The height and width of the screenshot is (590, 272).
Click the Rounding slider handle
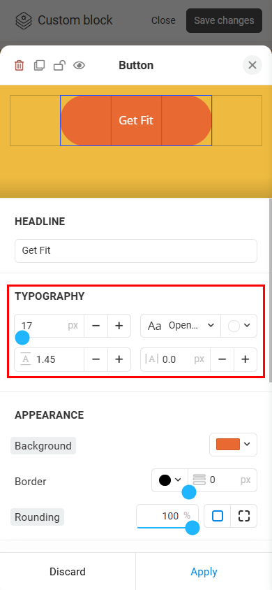pos(192,528)
